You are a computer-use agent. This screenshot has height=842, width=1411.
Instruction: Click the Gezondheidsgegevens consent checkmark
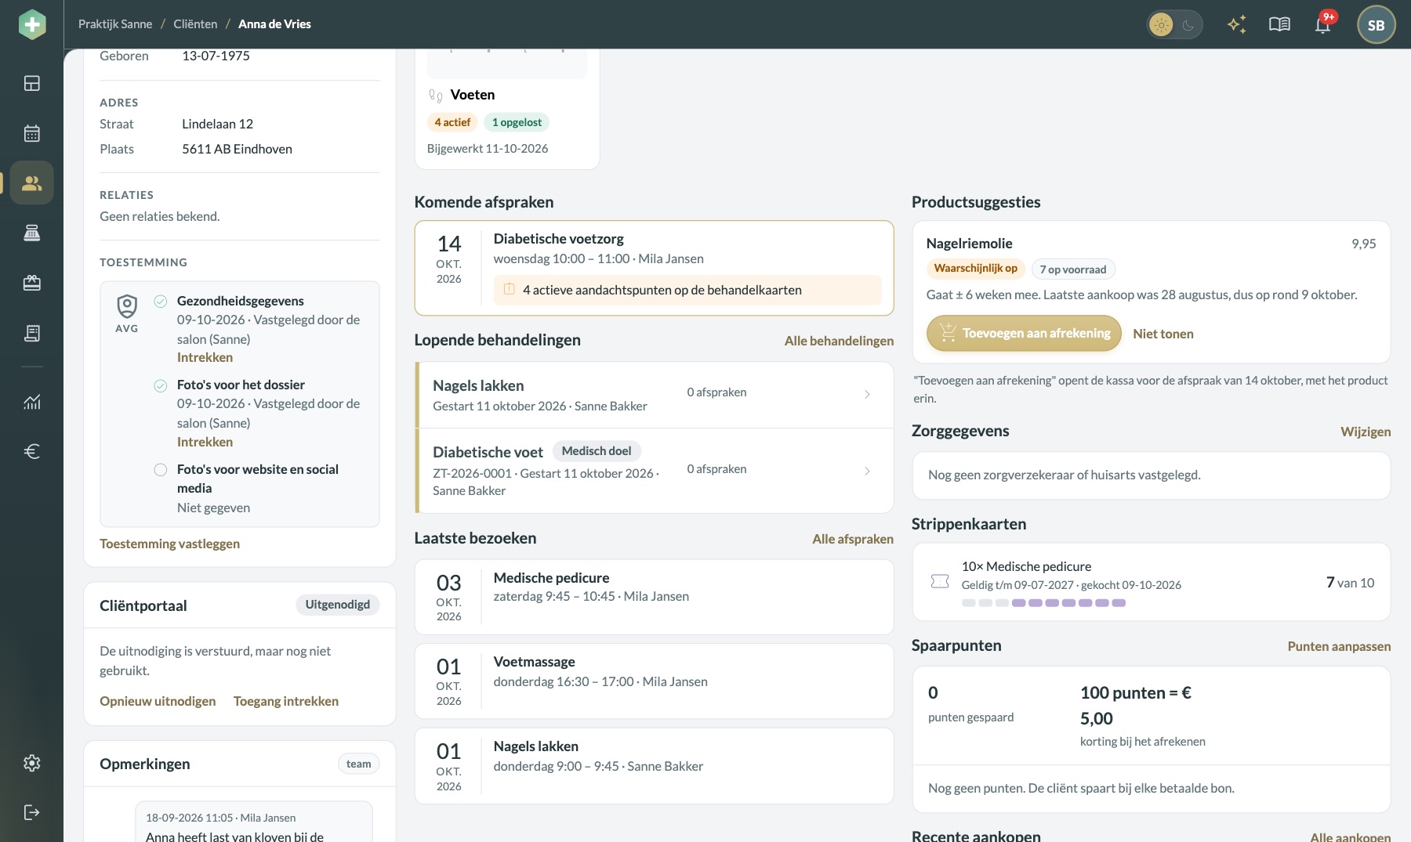click(x=161, y=302)
